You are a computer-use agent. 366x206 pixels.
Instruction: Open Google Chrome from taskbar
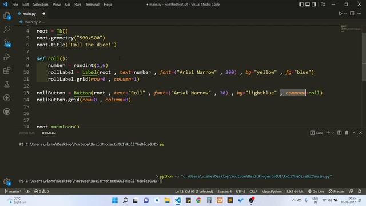click(x=198, y=200)
